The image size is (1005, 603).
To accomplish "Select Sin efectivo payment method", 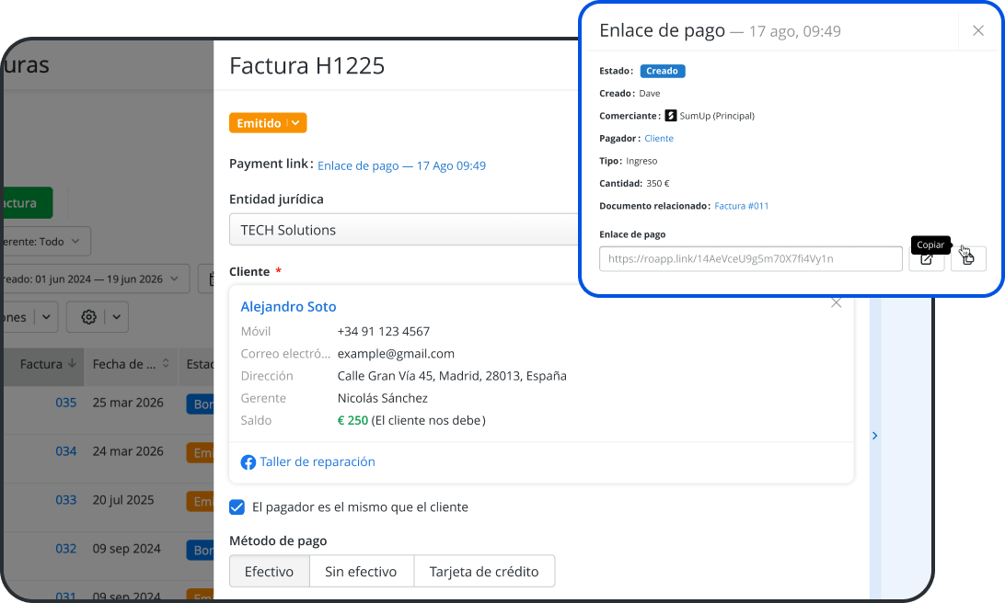I will [x=361, y=572].
